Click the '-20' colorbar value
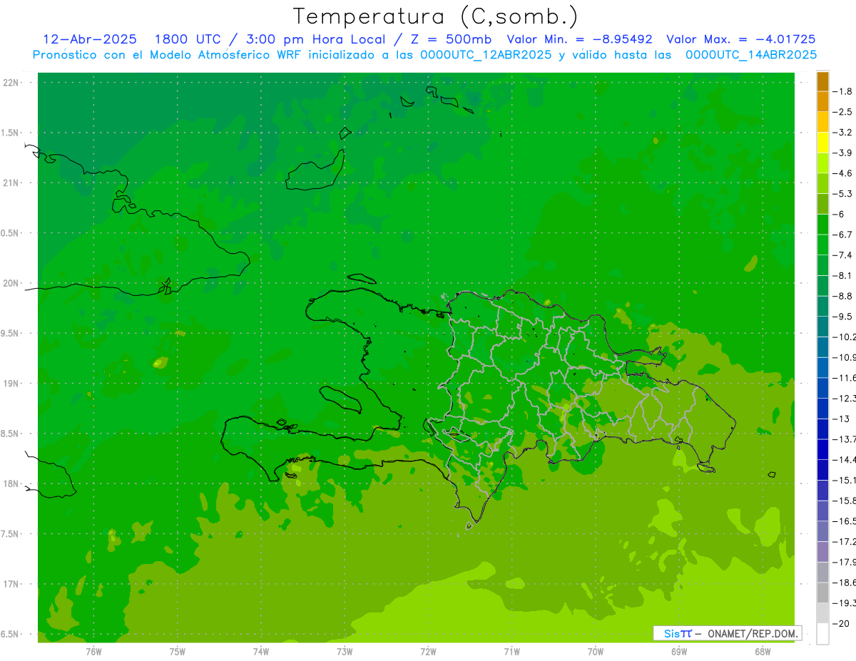Viewport: 856px width, 661px height. 840,624
